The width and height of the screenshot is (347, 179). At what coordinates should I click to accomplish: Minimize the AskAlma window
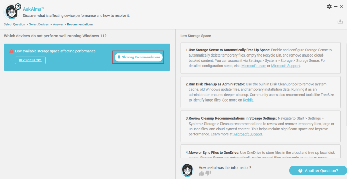click(335, 7)
